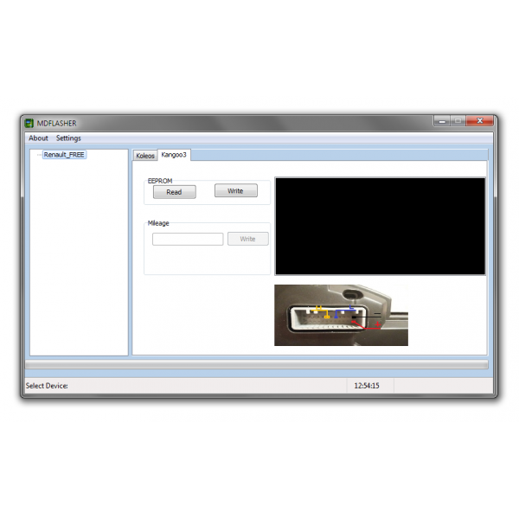The height and width of the screenshot is (519, 519).
Task: Click the Select Device status text
Action: (x=47, y=386)
